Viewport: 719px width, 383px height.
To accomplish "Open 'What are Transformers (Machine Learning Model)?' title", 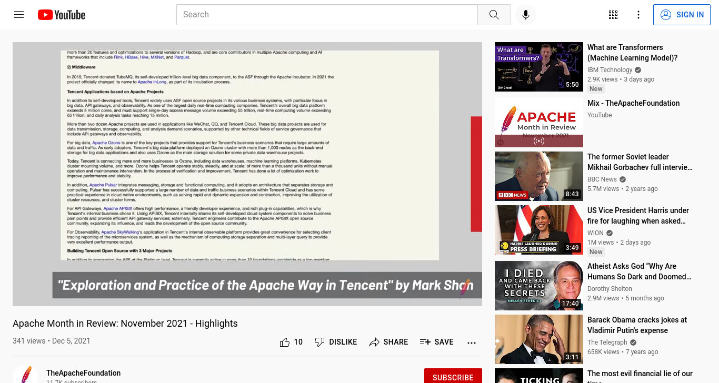I will [x=632, y=53].
